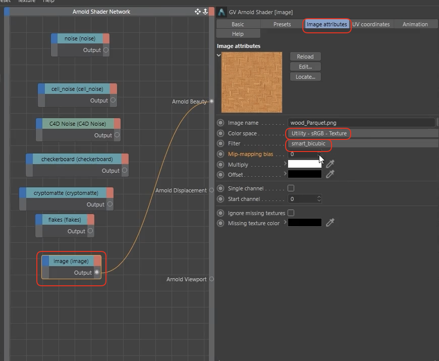
Task: Click the white Multiply color swatch
Action: (305, 164)
